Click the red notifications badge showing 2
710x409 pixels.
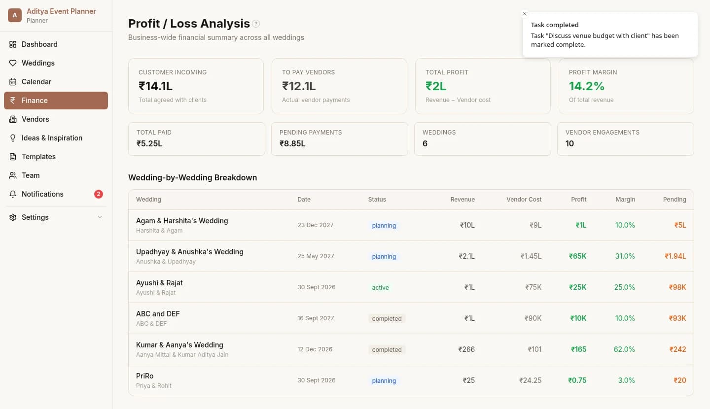coord(99,194)
